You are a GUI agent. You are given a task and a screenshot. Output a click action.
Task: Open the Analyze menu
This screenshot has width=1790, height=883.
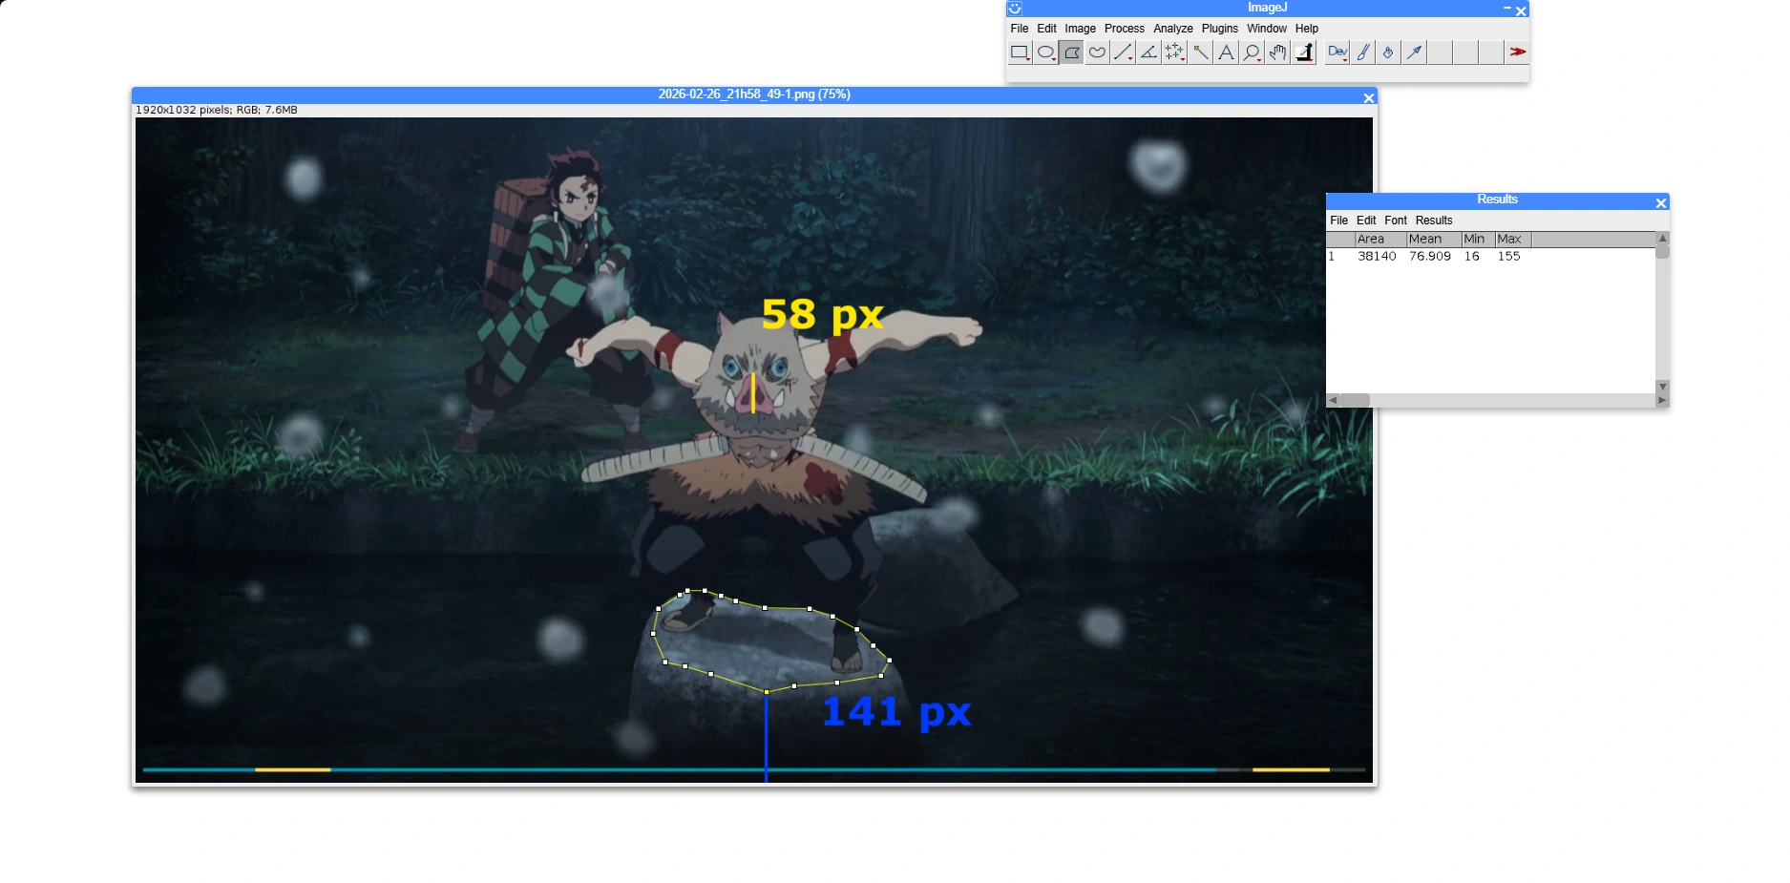click(1173, 29)
